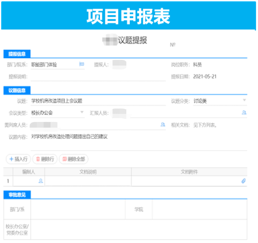Click the plus icon on 插入行 button
This screenshot has width=258, height=243.
[x=11, y=159]
